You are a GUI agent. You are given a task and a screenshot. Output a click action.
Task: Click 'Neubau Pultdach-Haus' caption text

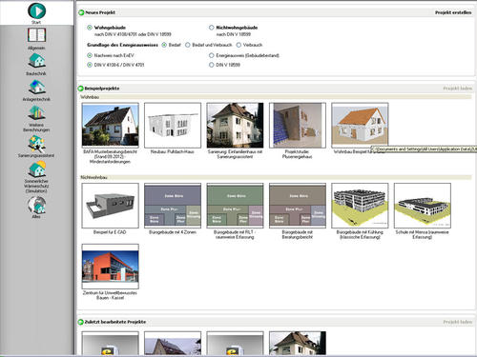pyautogui.click(x=173, y=152)
